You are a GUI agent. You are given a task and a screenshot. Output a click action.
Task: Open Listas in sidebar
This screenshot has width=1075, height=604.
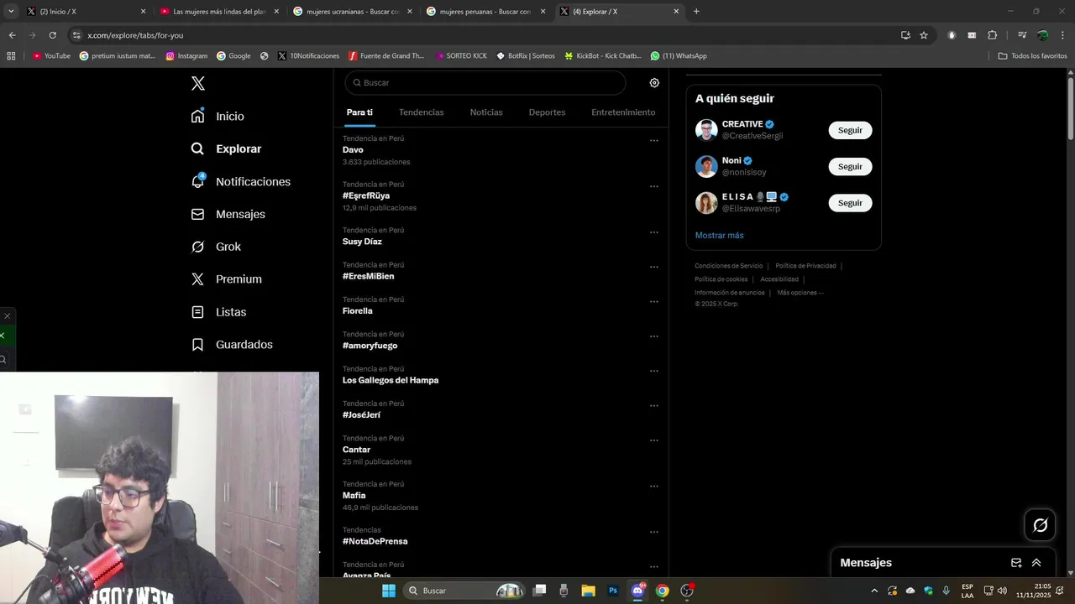click(x=218, y=312)
